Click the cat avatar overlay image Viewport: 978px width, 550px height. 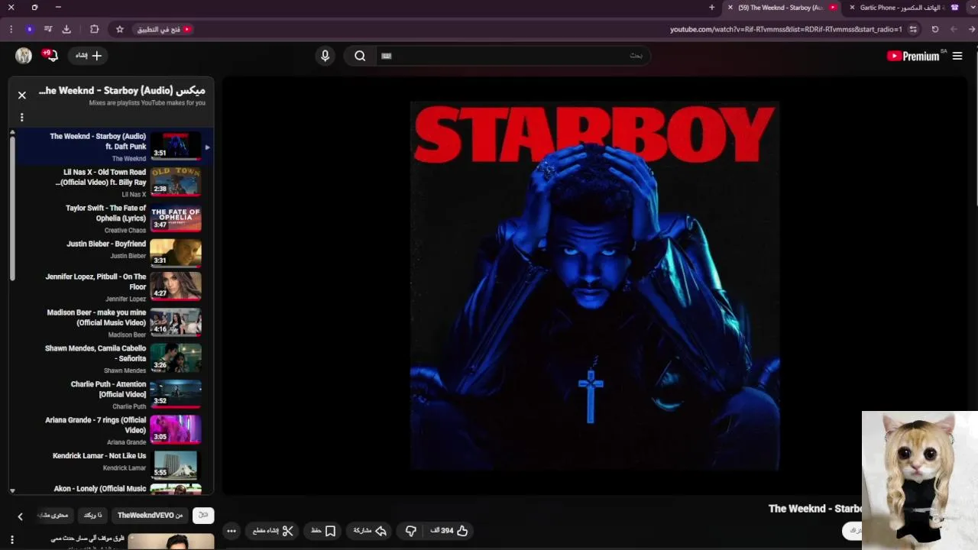(x=920, y=480)
